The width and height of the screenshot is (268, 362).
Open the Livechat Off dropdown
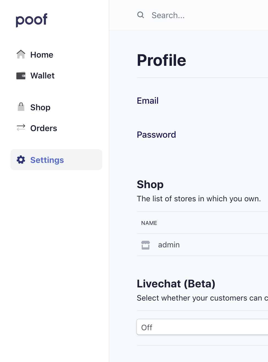[x=202, y=327]
